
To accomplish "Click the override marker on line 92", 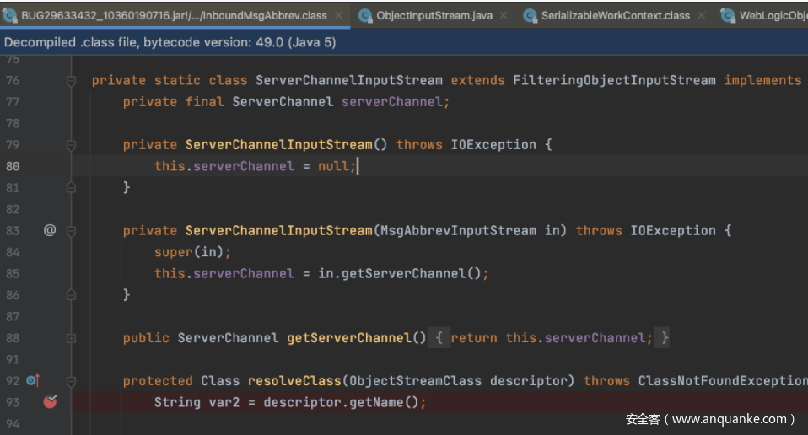I will [33, 381].
